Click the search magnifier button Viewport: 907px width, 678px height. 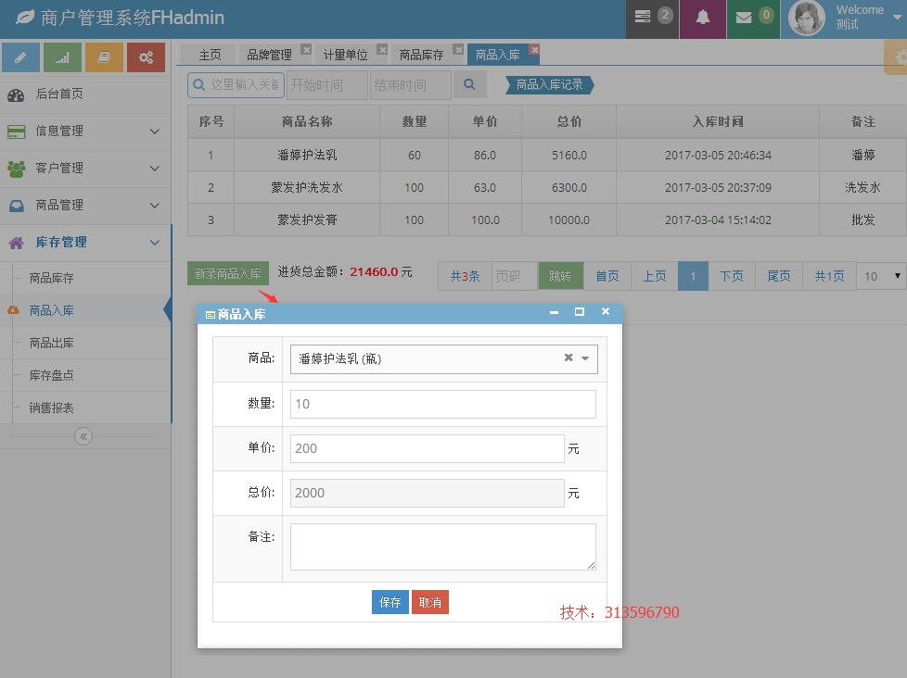pyautogui.click(x=469, y=85)
